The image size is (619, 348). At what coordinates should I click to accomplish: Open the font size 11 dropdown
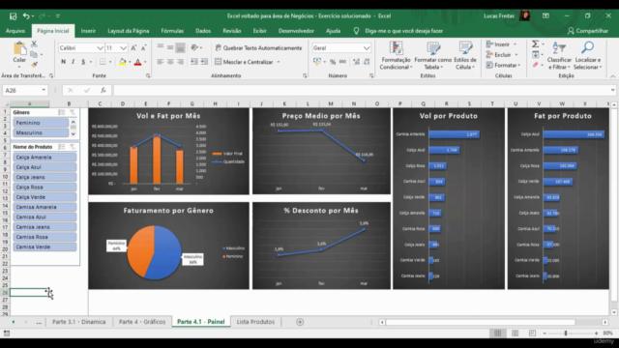pyautogui.click(x=123, y=48)
